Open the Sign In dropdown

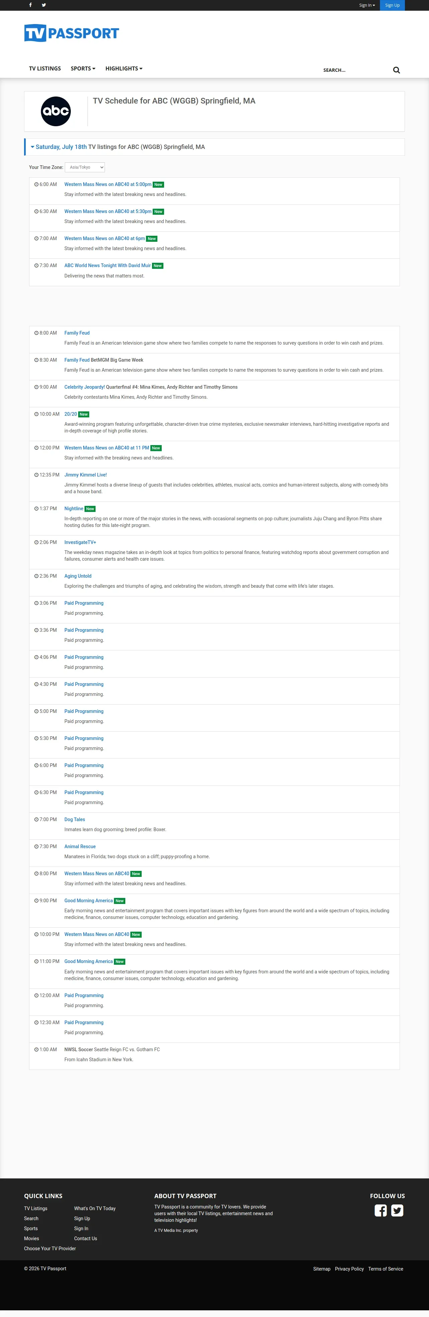[x=367, y=5]
